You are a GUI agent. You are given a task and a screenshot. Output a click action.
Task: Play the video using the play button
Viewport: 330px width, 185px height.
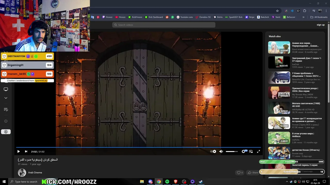click(19, 152)
